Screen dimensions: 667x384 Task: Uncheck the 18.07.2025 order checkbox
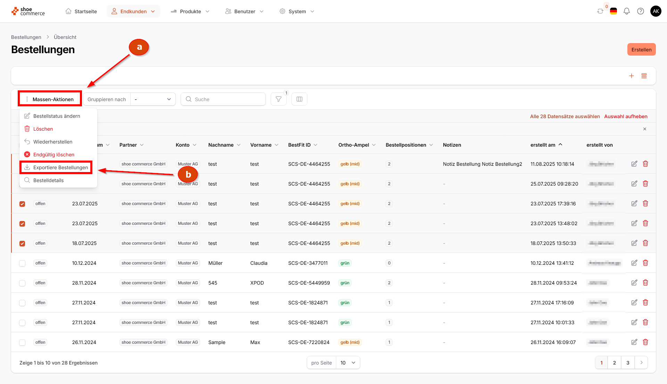pyautogui.click(x=22, y=243)
